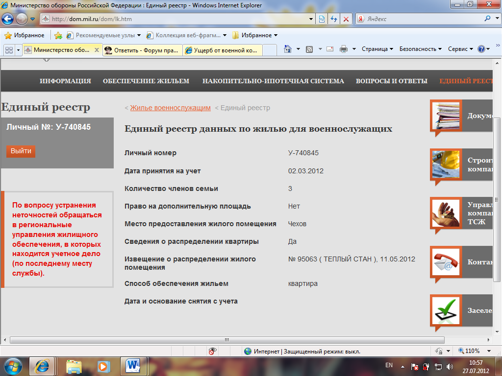Click the Read Mail envelope icon
Viewport: 502px width, 376px height.
330,49
